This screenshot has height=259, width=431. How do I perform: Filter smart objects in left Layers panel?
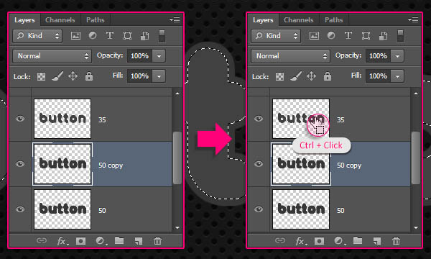tap(144, 35)
